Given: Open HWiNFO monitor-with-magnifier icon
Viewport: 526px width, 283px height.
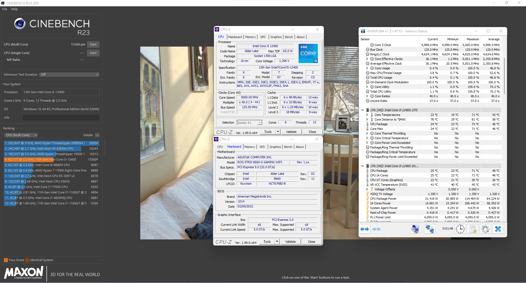Looking at the screenshot, I should [415, 229].
